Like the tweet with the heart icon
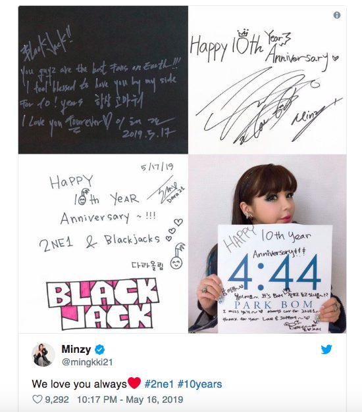The width and height of the screenshot is (362, 412). click(x=37, y=400)
